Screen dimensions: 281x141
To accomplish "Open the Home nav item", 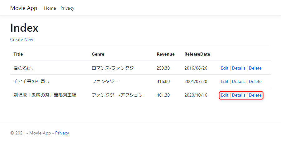I will coord(50,8).
